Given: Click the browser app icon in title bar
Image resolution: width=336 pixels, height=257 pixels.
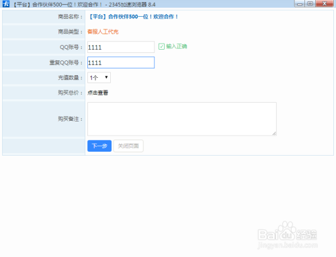Looking at the screenshot, I should coord(6,4).
